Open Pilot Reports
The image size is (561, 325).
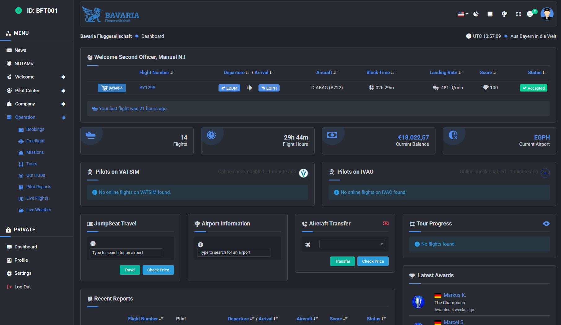tap(39, 187)
